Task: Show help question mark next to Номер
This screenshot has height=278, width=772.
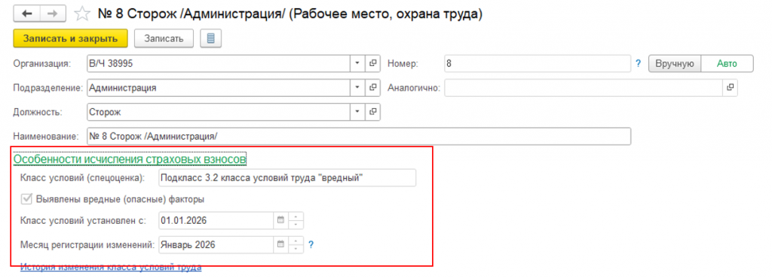Action: [639, 63]
